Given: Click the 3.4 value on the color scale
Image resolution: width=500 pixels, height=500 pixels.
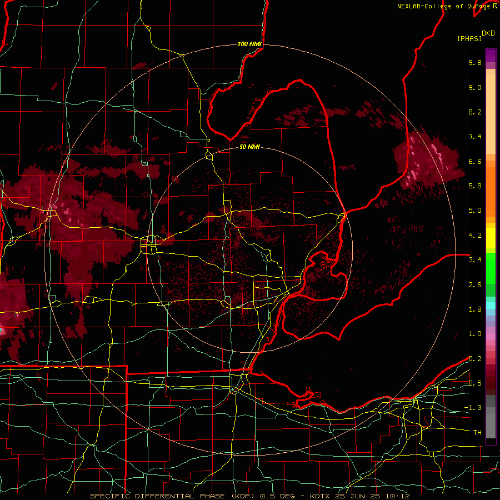Looking at the screenshot, I should [x=475, y=260].
